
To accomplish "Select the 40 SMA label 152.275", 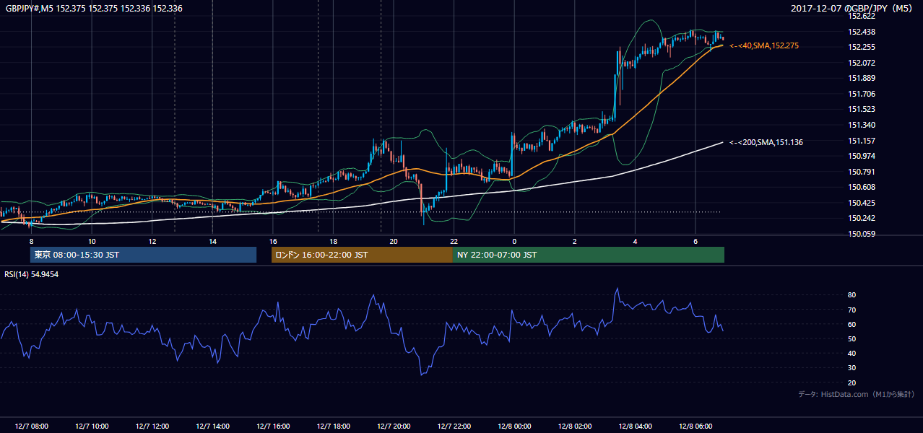I will point(764,45).
